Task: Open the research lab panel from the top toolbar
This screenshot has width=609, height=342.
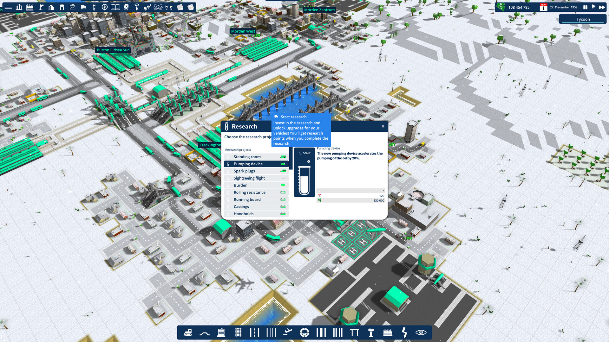Action: 94,7
